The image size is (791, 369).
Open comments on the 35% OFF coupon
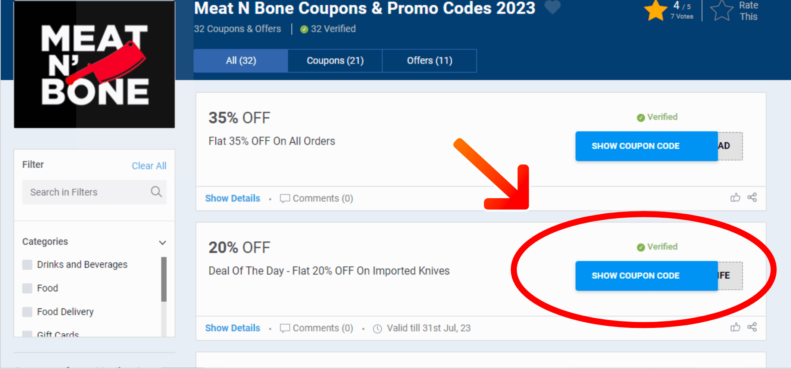click(316, 198)
